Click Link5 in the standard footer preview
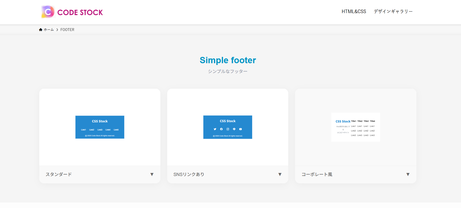 coord(116,130)
